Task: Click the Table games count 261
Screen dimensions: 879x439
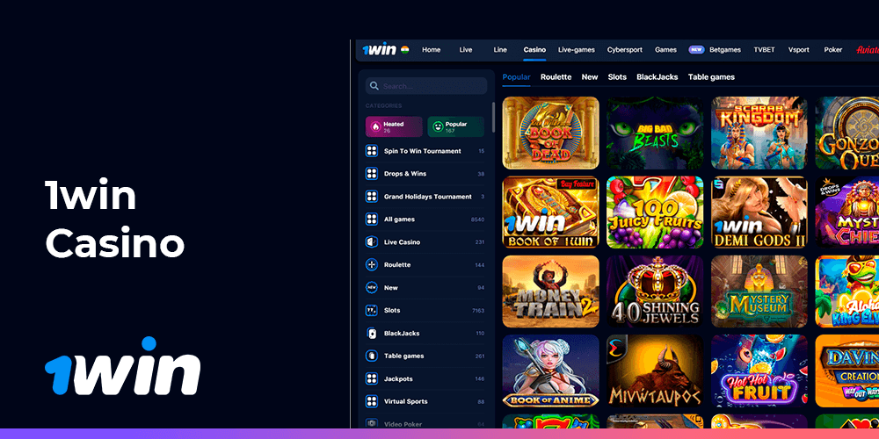Action: coord(480,356)
